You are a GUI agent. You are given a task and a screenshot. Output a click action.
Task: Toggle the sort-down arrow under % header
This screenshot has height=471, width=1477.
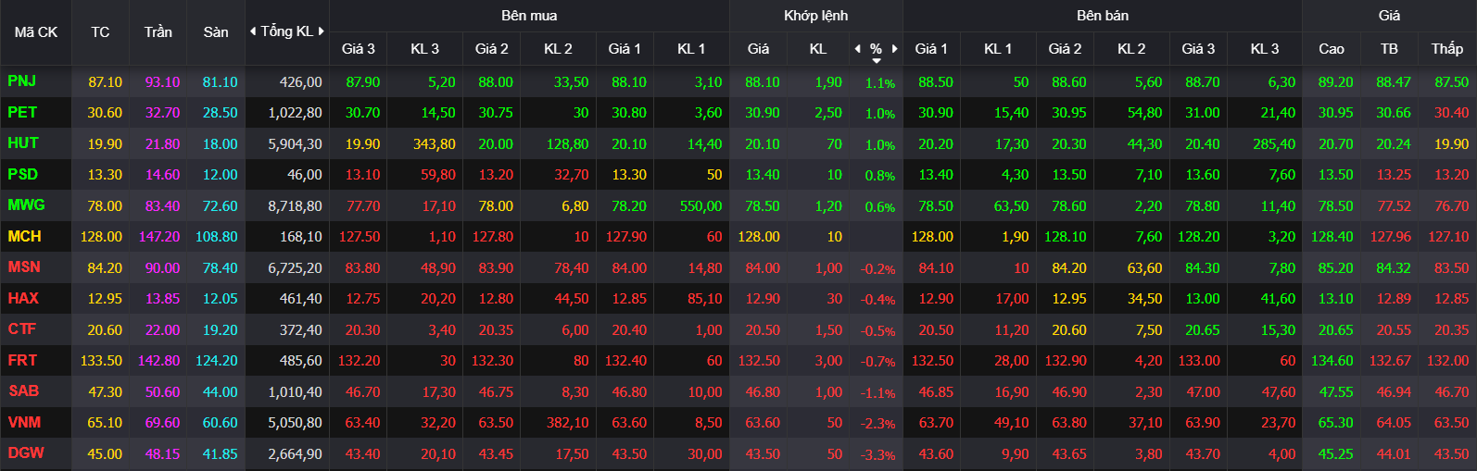876,61
